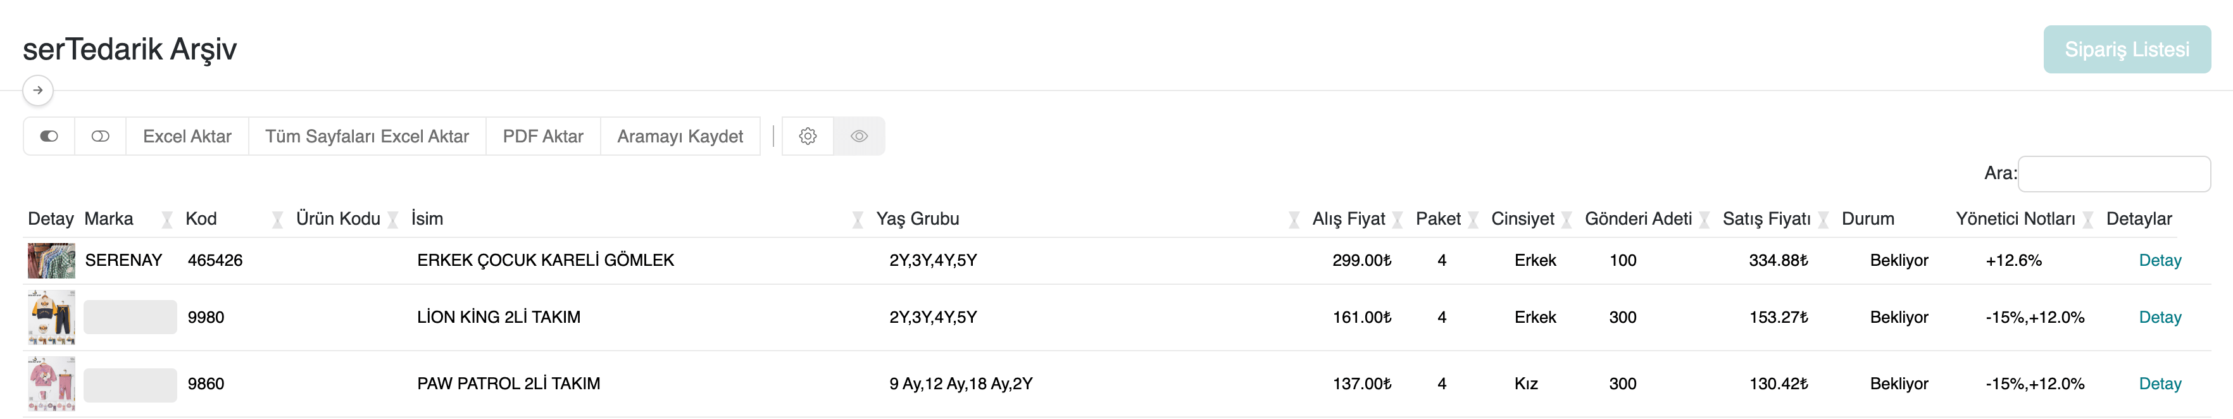Click the Ara search input field
The height and width of the screenshot is (419, 2233).
coord(2113,173)
